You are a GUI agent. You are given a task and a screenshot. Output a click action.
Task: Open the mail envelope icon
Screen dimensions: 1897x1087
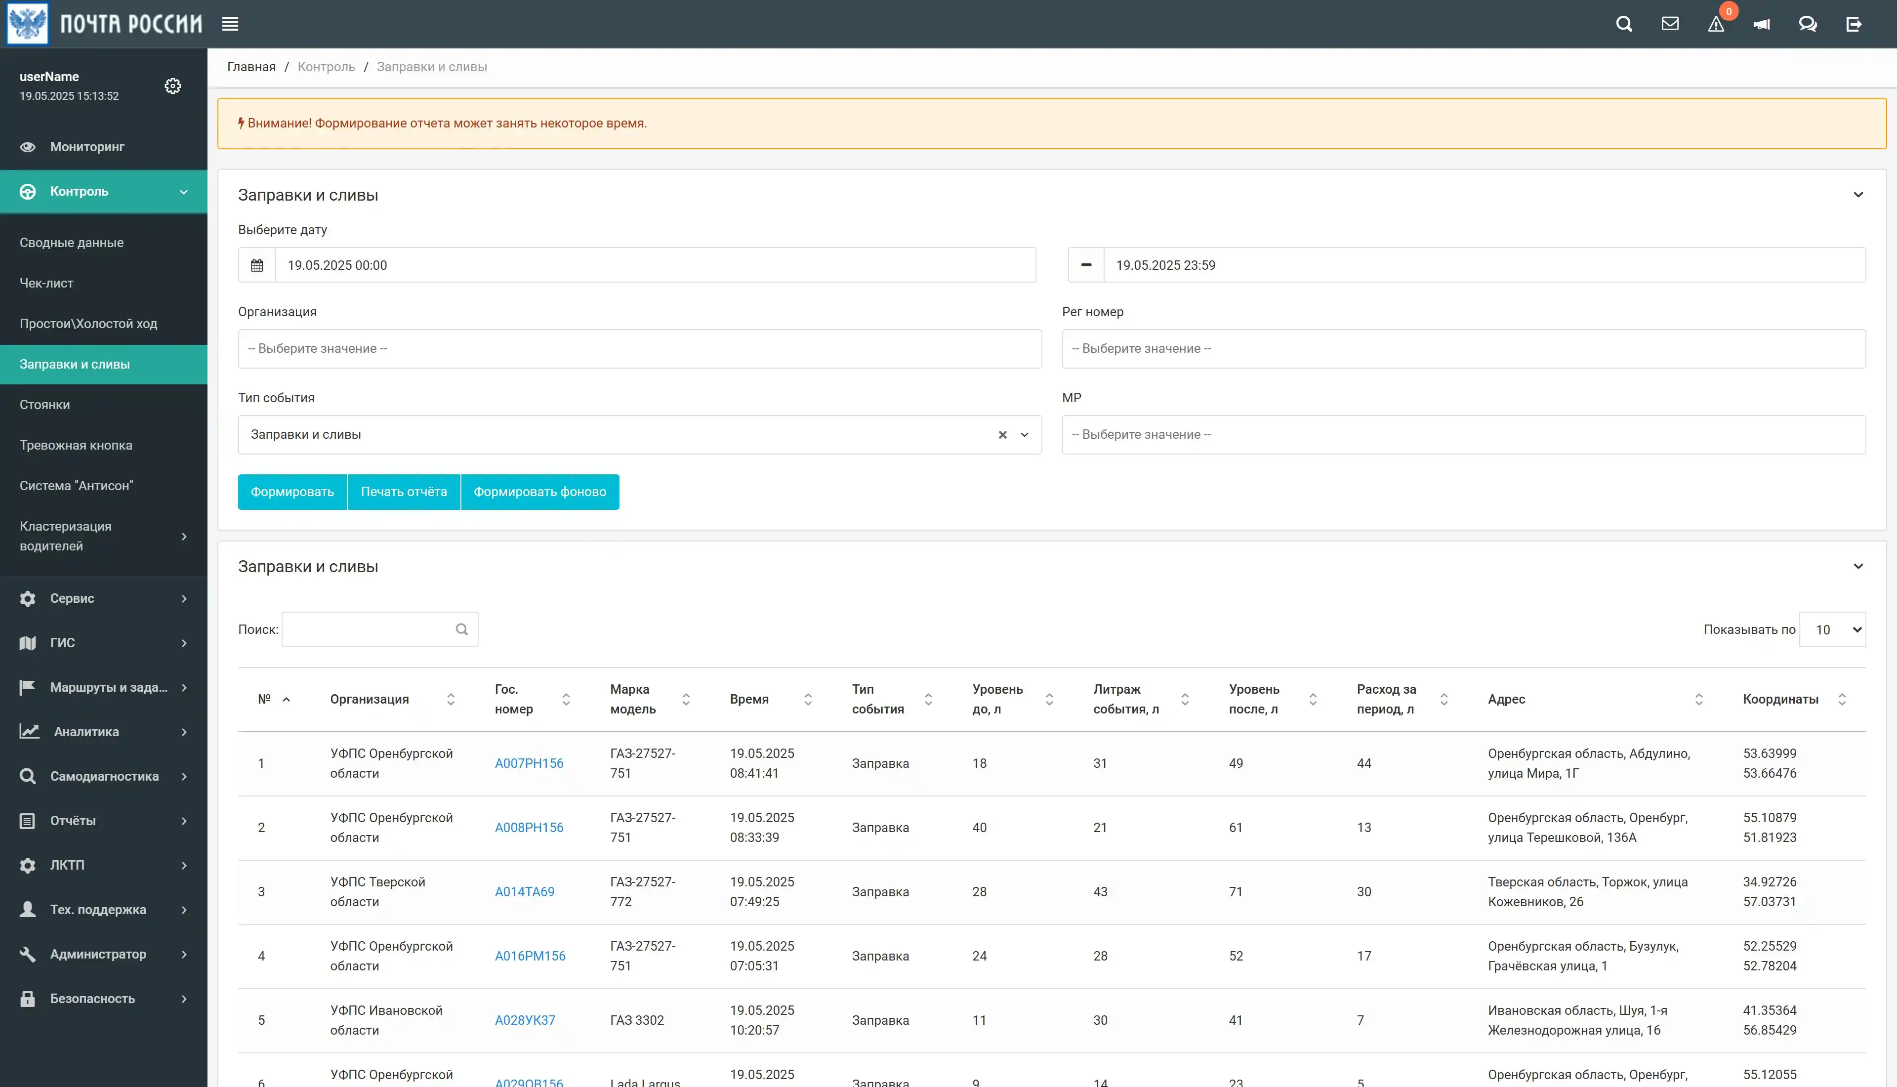coord(1670,24)
